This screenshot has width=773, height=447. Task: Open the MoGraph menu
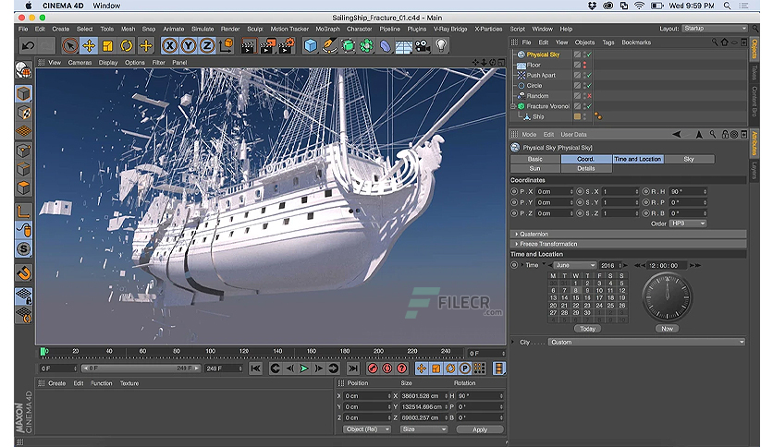pos(328,29)
